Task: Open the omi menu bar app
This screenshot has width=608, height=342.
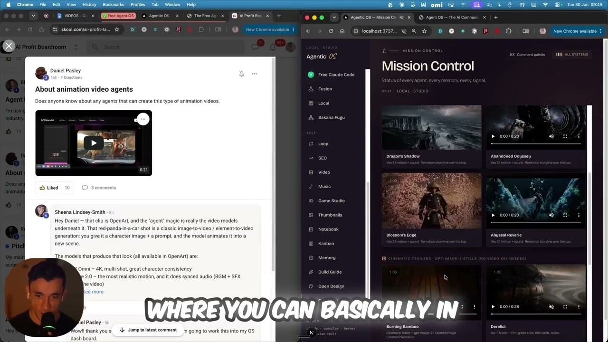Action: click(x=436, y=5)
